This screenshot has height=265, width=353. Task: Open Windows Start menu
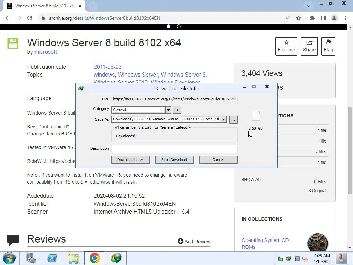9,258
